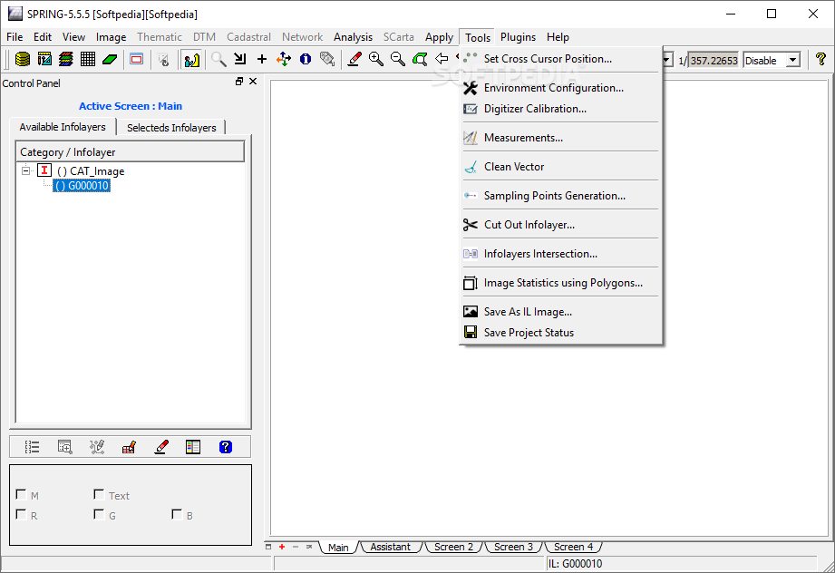Toggle the Control Panel toolbar icon with person
This screenshot has height=573, width=835.
coord(191,59)
